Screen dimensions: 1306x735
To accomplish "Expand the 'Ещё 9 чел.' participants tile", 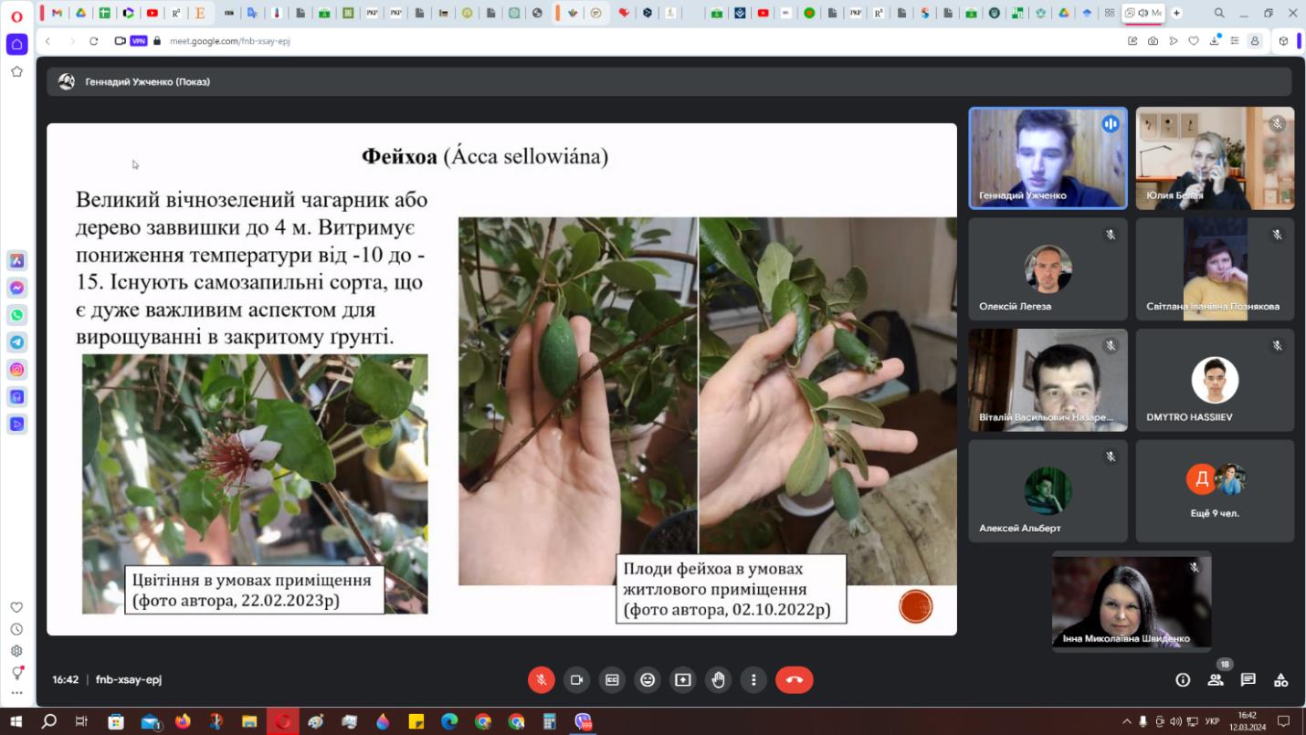I will [1215, 491].
